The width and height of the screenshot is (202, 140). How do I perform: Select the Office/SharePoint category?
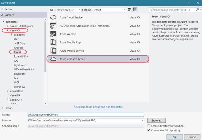click(x=24, y=69)
